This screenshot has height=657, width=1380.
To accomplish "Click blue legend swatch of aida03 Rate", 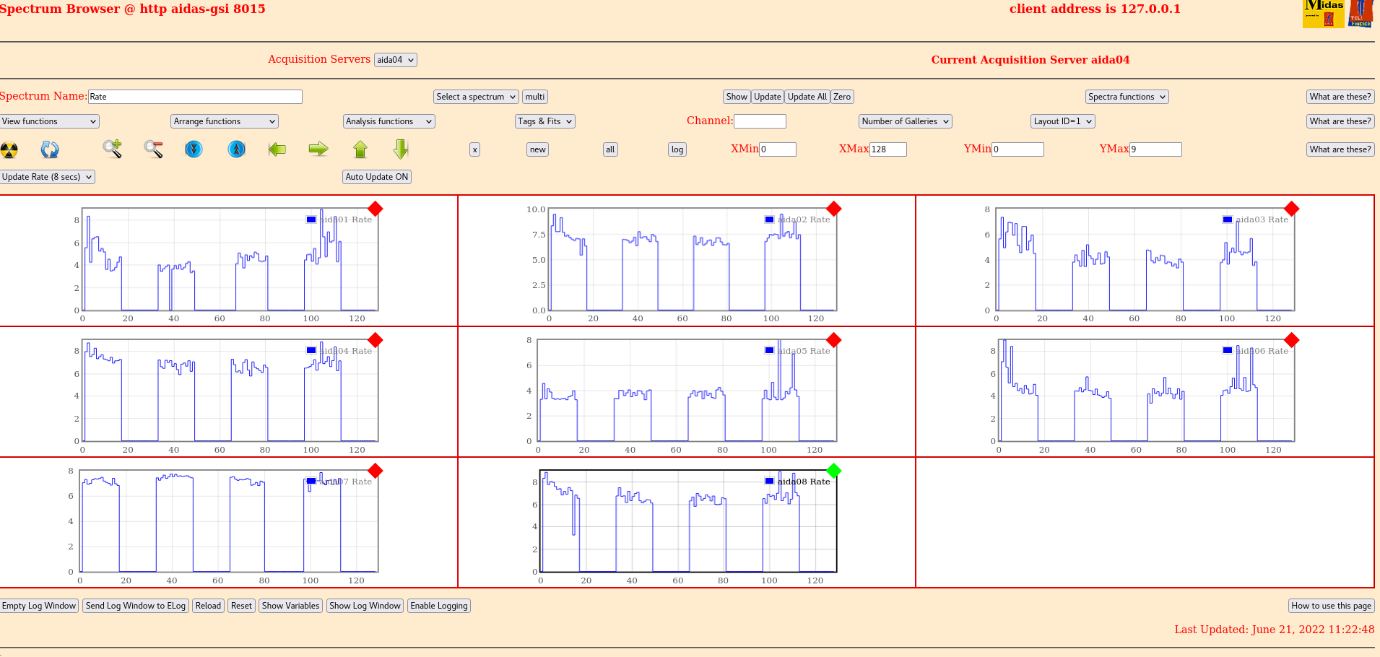I will [1227, 219].
